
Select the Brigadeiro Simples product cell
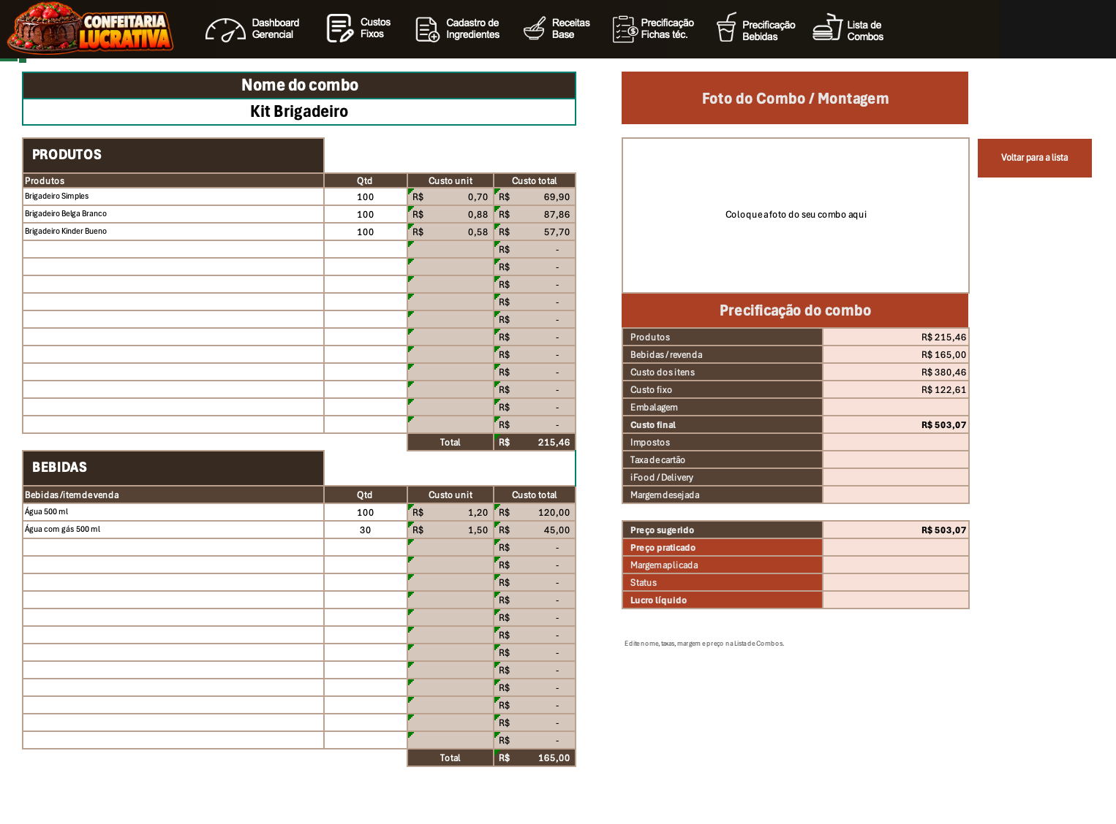(173, 197)
